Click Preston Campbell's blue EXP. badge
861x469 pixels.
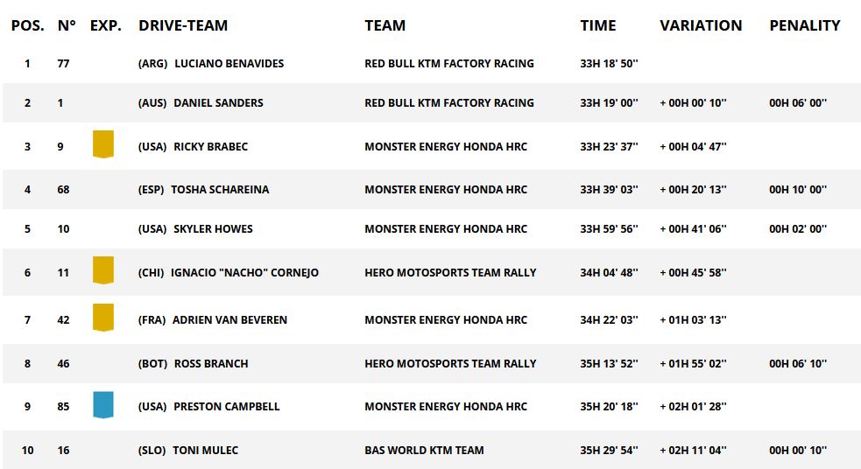(x=103, y=404)
